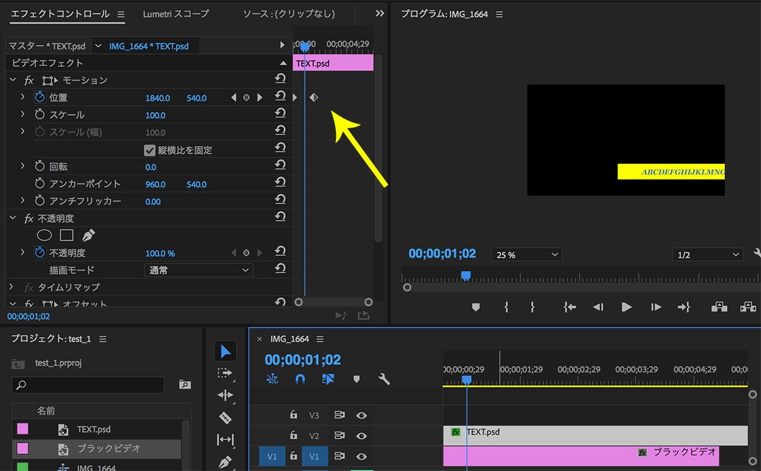The width and height of the screenshot is (761, 471).
Task: Click Lift button in Program monitor
Action: point(719,307)
